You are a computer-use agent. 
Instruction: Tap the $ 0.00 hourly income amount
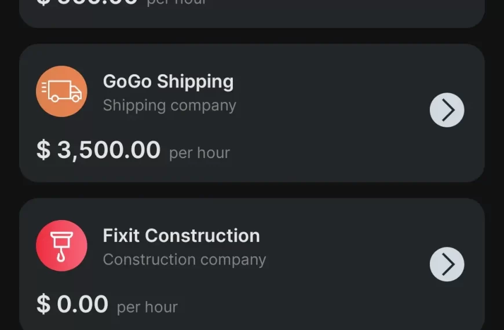click(72, 304)
